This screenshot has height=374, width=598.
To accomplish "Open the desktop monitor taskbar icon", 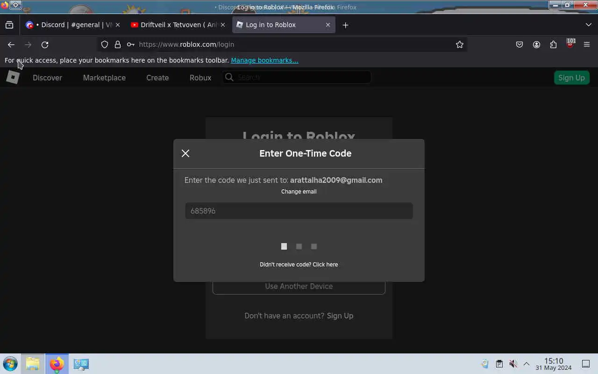I will 81,364.
